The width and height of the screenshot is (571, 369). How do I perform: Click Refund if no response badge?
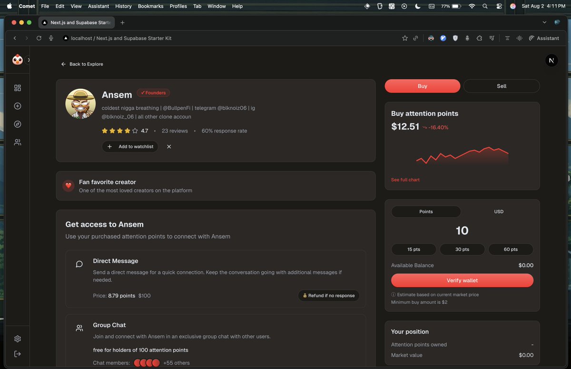click(329, 295)
